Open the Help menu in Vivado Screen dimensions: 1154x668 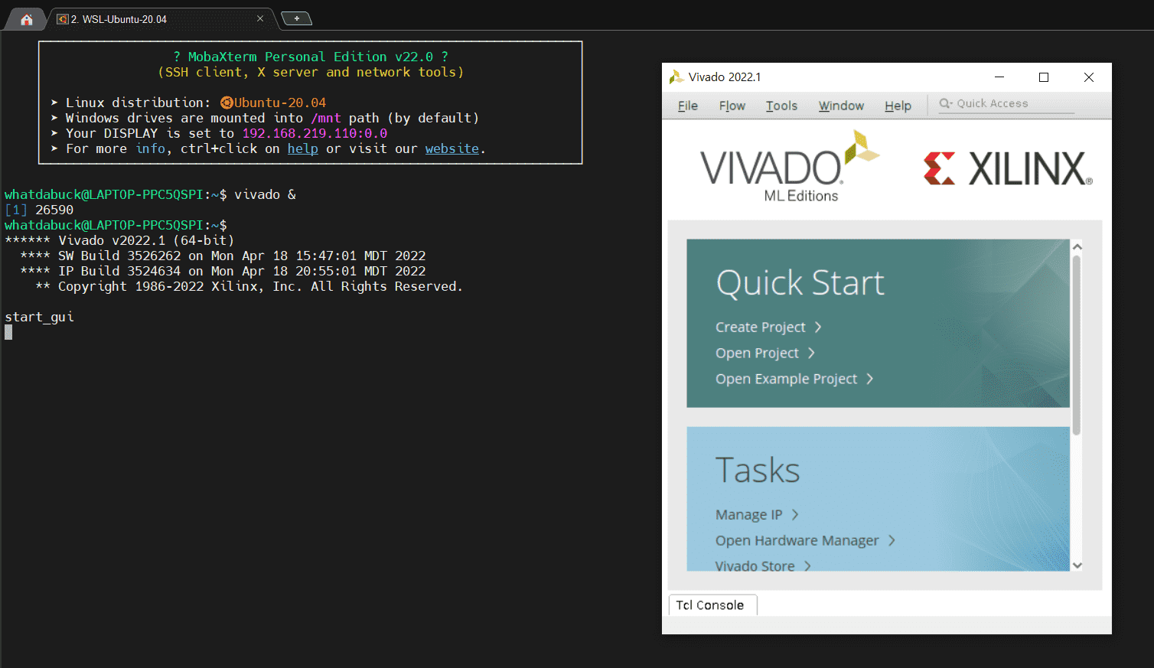(x=898, y=106)
